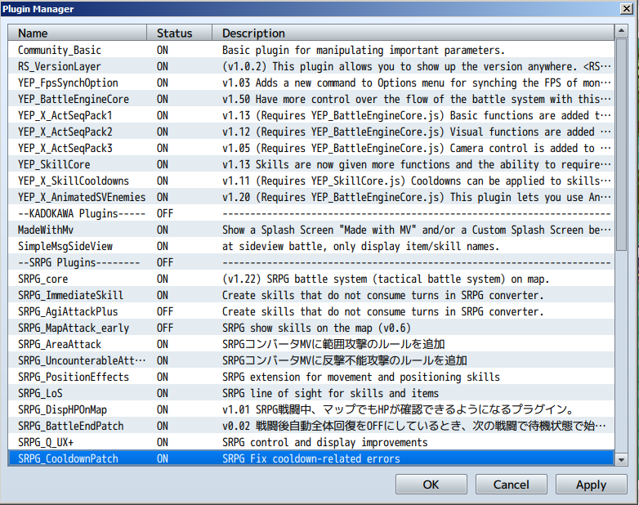Click ON status of MadeWithMv
Viewport: 639px width, 505px height.
(x=162, y=230)
